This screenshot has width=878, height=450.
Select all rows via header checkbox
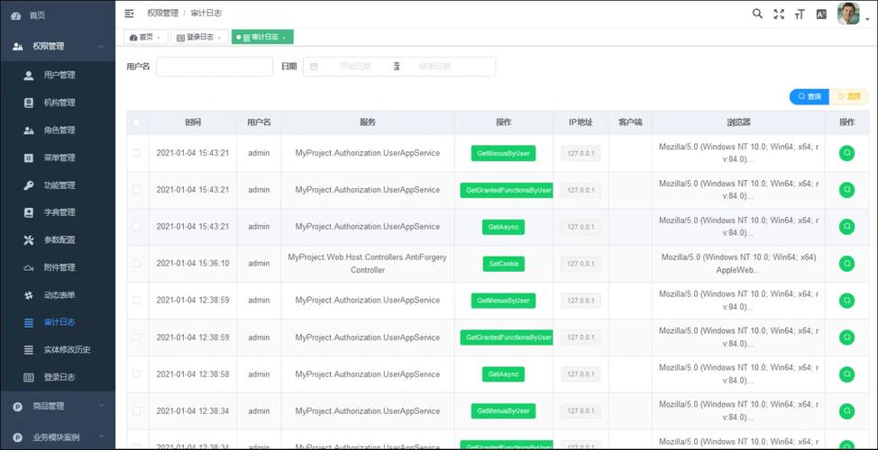[137, 122]
